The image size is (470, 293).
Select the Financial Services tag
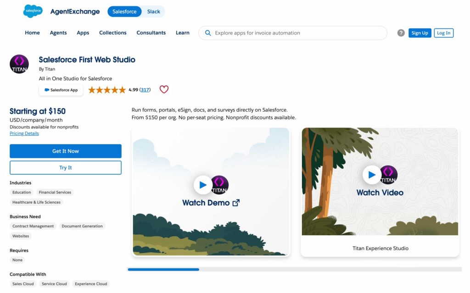tap(55, 192)
